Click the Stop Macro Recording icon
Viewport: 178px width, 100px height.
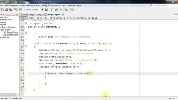coord(89,18)
